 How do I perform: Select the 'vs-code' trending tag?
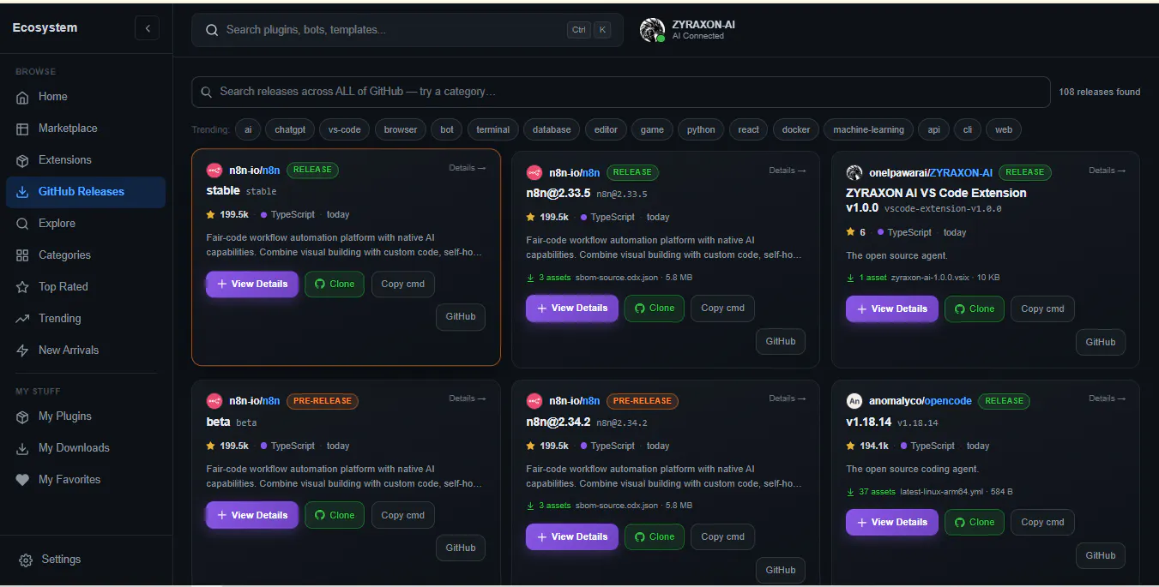345,129
